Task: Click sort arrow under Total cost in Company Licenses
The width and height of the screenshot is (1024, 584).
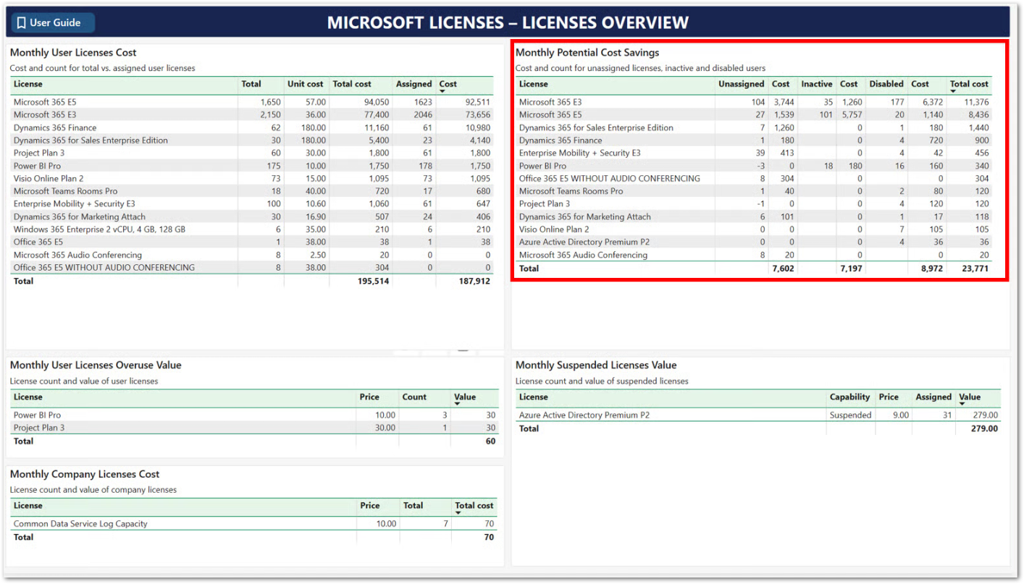Action: pos(458,513)
